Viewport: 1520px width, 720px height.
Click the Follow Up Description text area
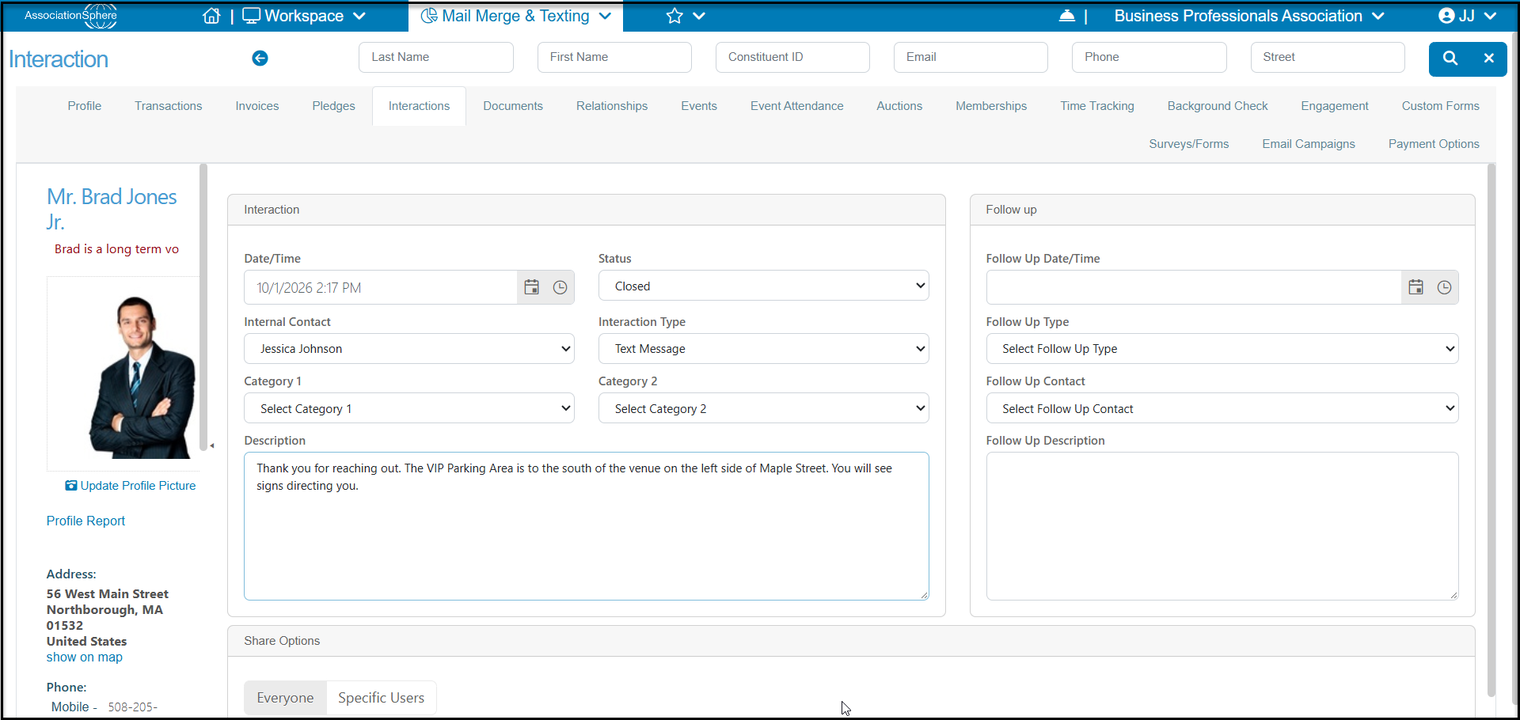coord(1222,526)
